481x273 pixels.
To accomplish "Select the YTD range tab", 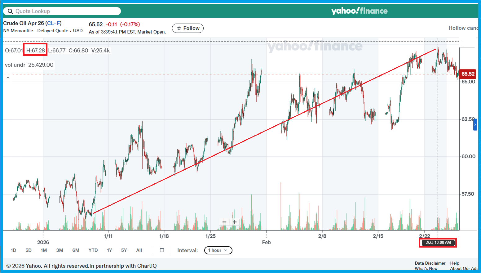I will (93, 250).
